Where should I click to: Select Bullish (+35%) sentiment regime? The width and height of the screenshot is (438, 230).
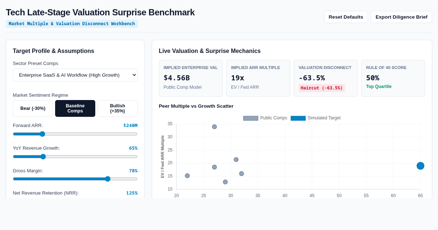(118, 108)
